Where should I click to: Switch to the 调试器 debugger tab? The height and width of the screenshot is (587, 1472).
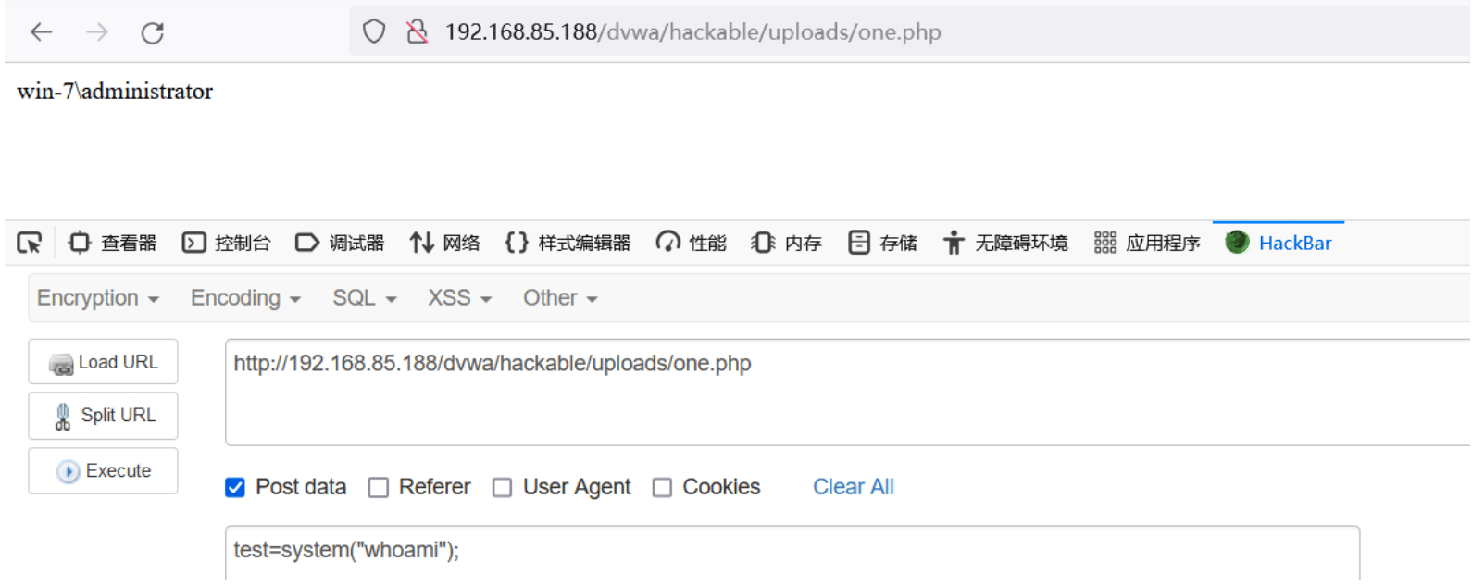coord(340,243)
